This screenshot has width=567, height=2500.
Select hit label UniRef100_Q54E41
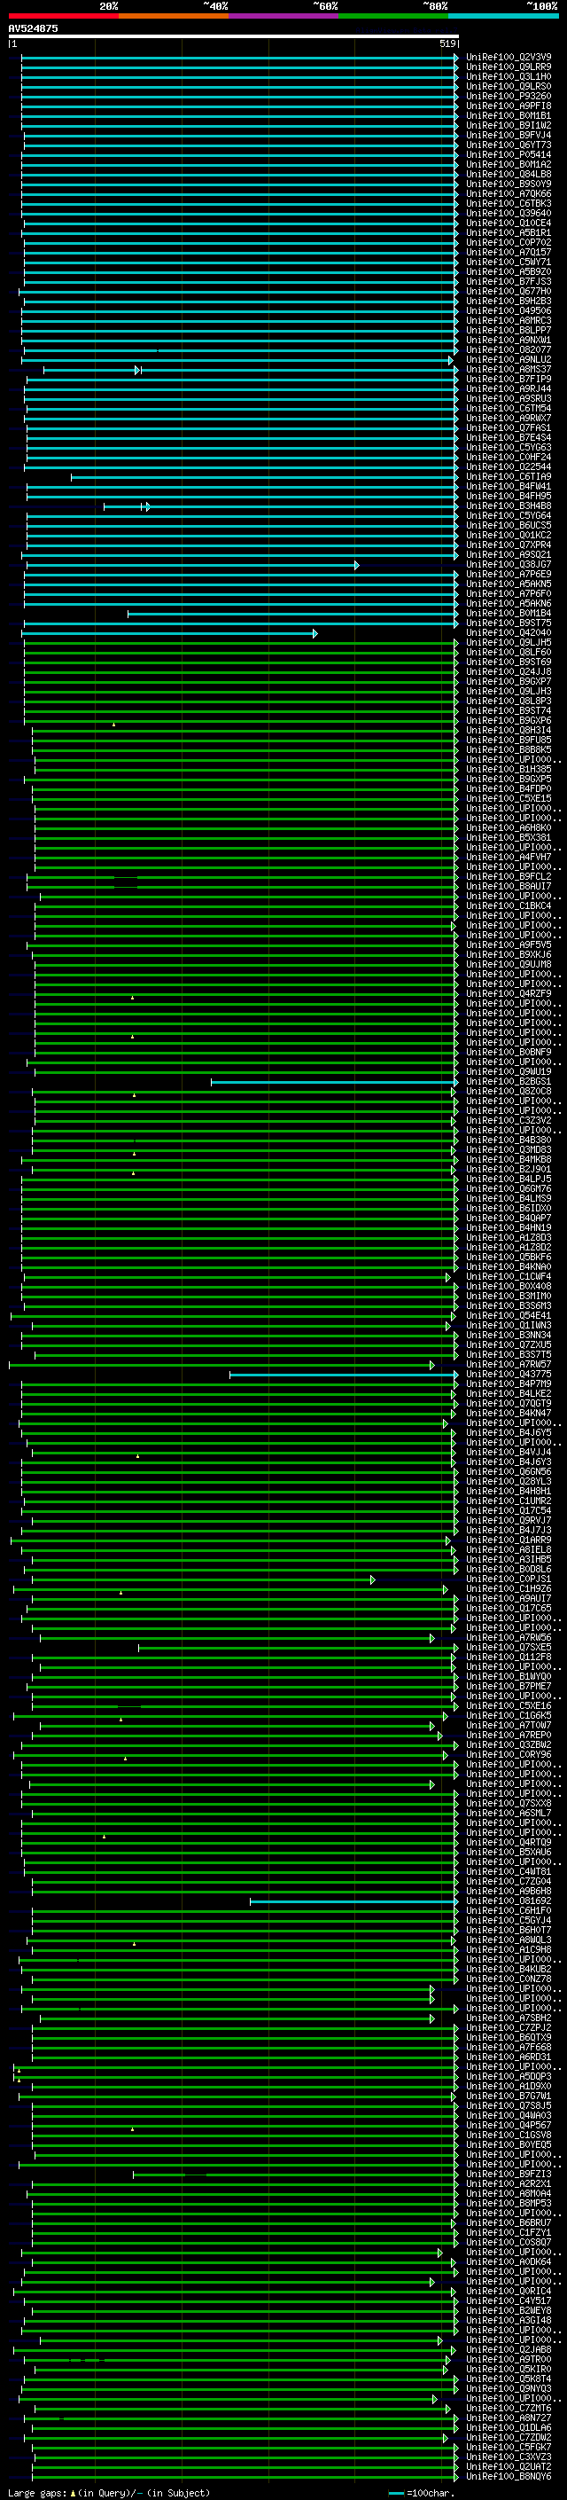pyautogui.click(x=509, y=1317)
